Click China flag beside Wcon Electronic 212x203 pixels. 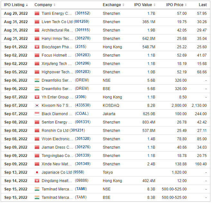[37, 139]
